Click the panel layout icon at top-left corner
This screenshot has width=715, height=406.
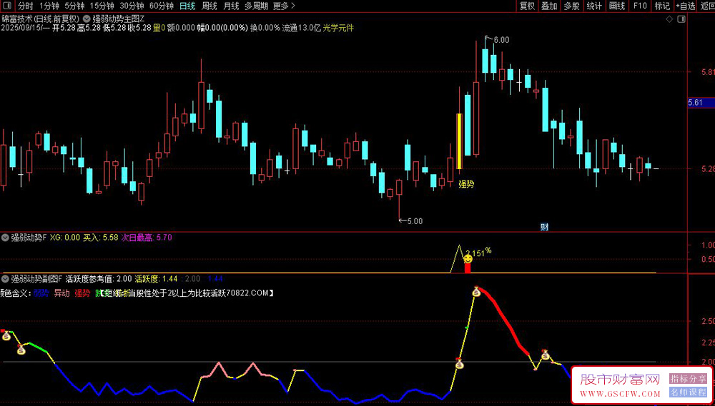tap(6, 6)
